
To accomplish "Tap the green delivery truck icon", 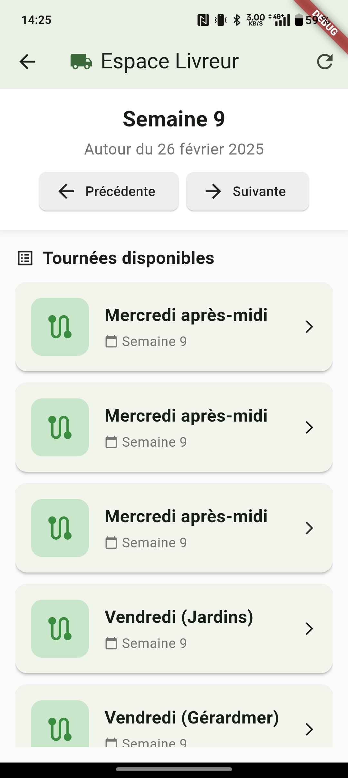I will pyautogui.click(x=81, y=61).
